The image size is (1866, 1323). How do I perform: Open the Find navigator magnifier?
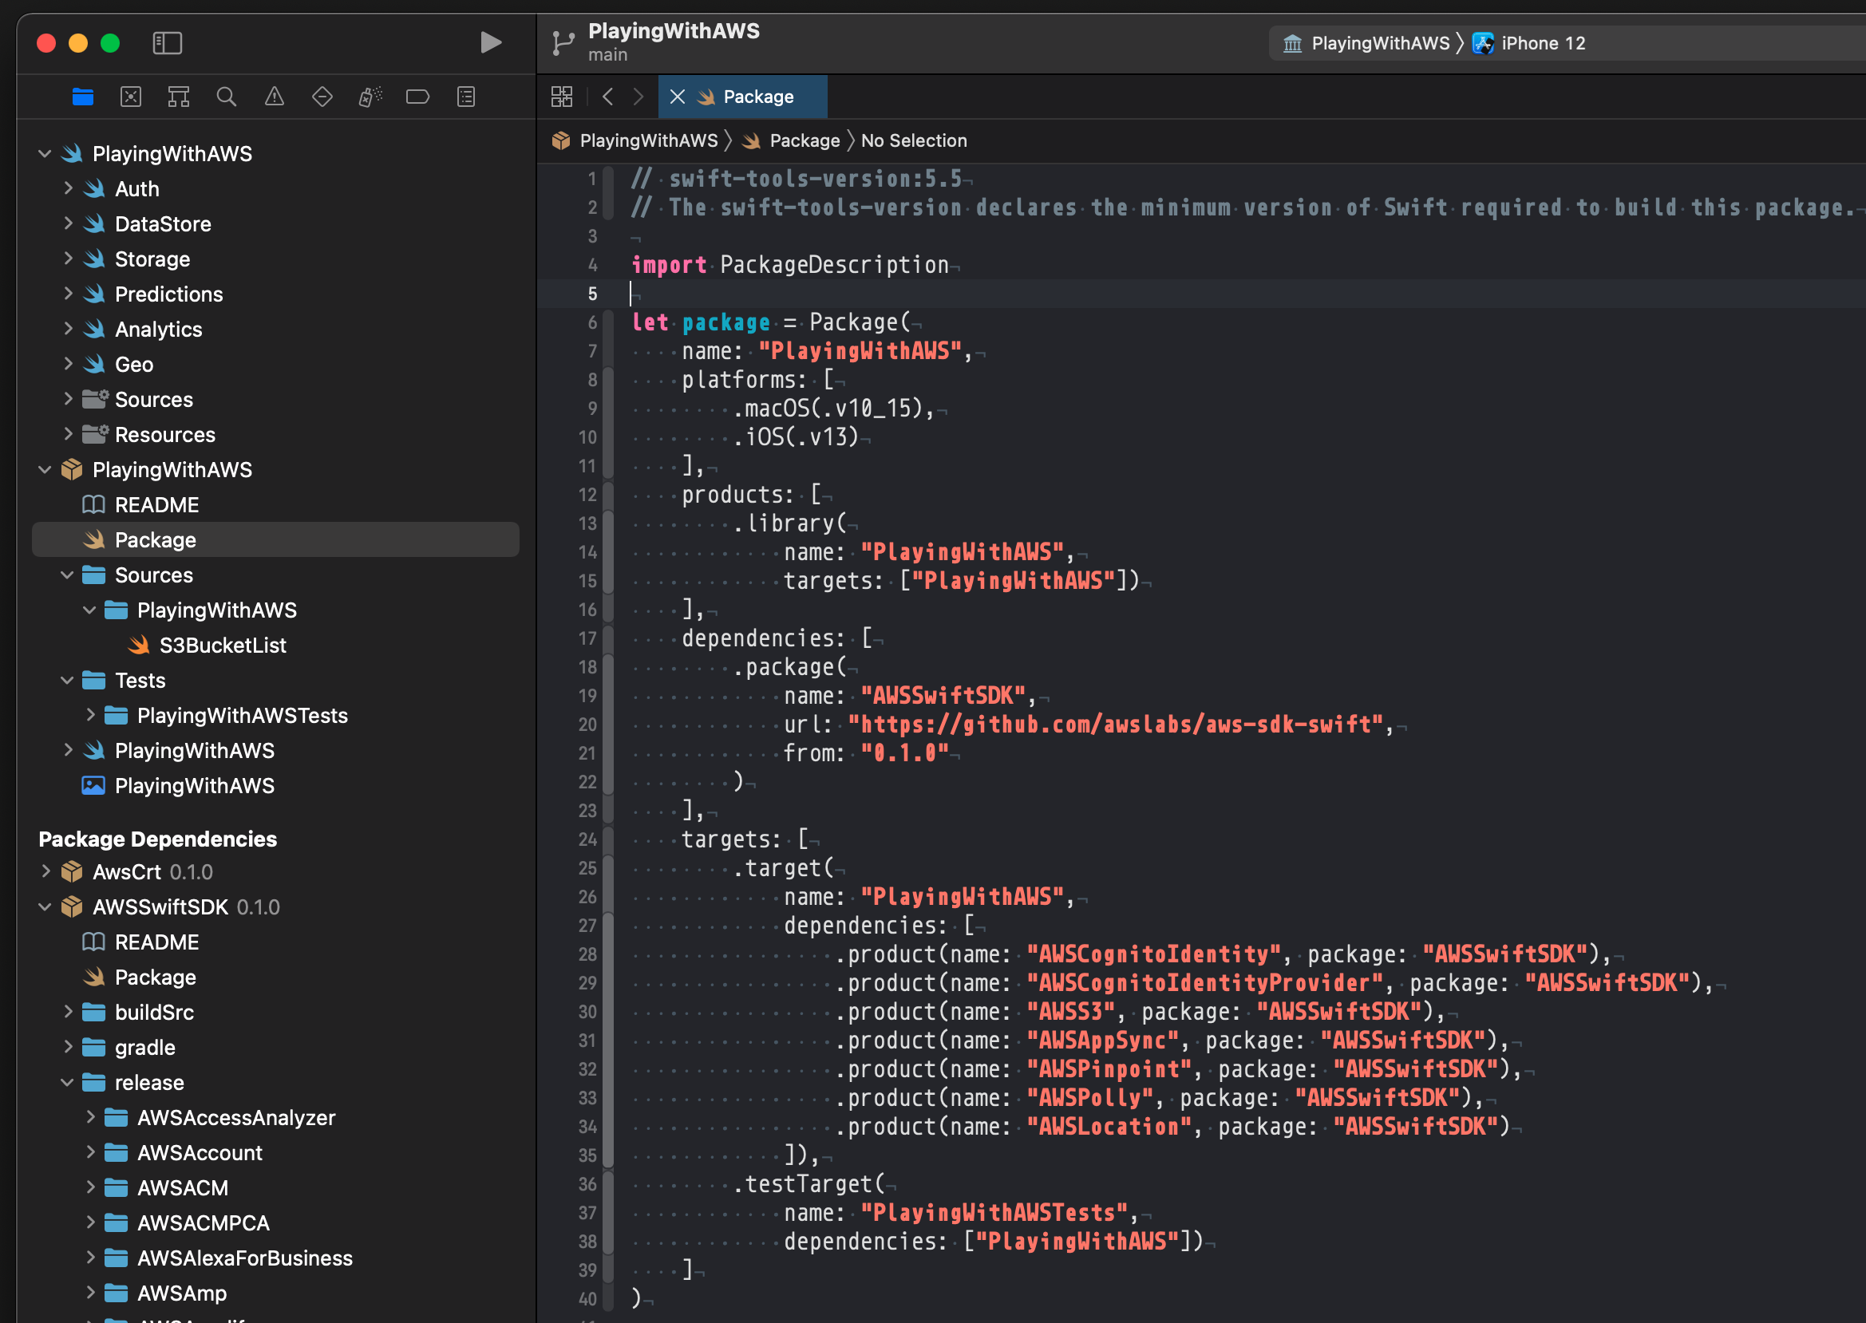click(x=227, y=97)
